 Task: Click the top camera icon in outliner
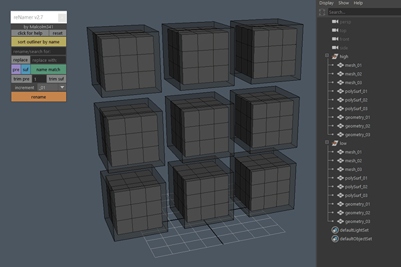click(x=335, y=31)
